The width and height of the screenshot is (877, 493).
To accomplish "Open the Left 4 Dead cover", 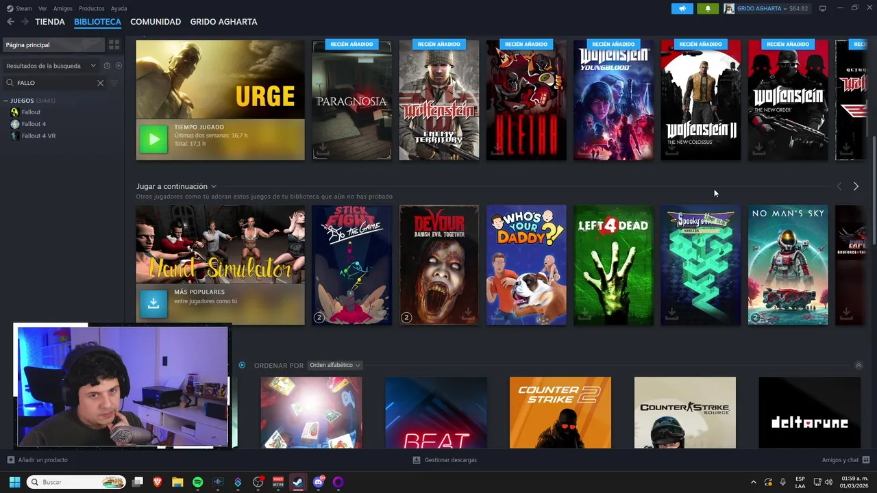I will pos(613,265).
